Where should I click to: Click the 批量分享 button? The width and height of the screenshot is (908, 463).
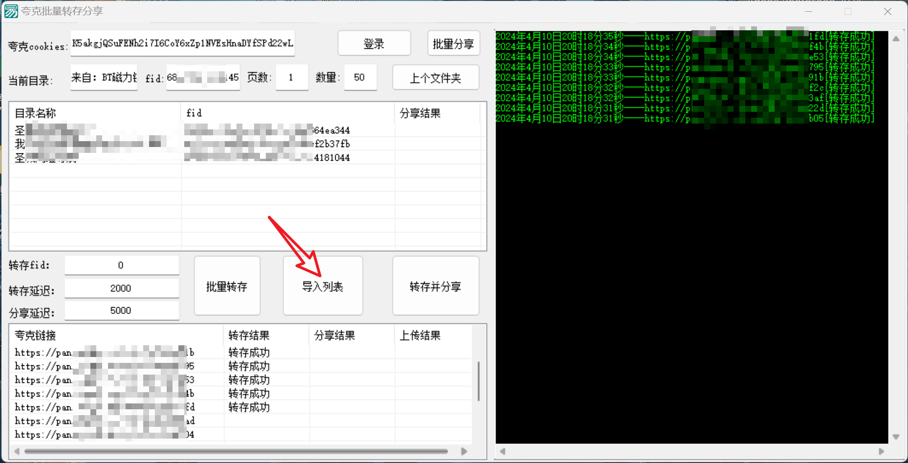(453, 43)
